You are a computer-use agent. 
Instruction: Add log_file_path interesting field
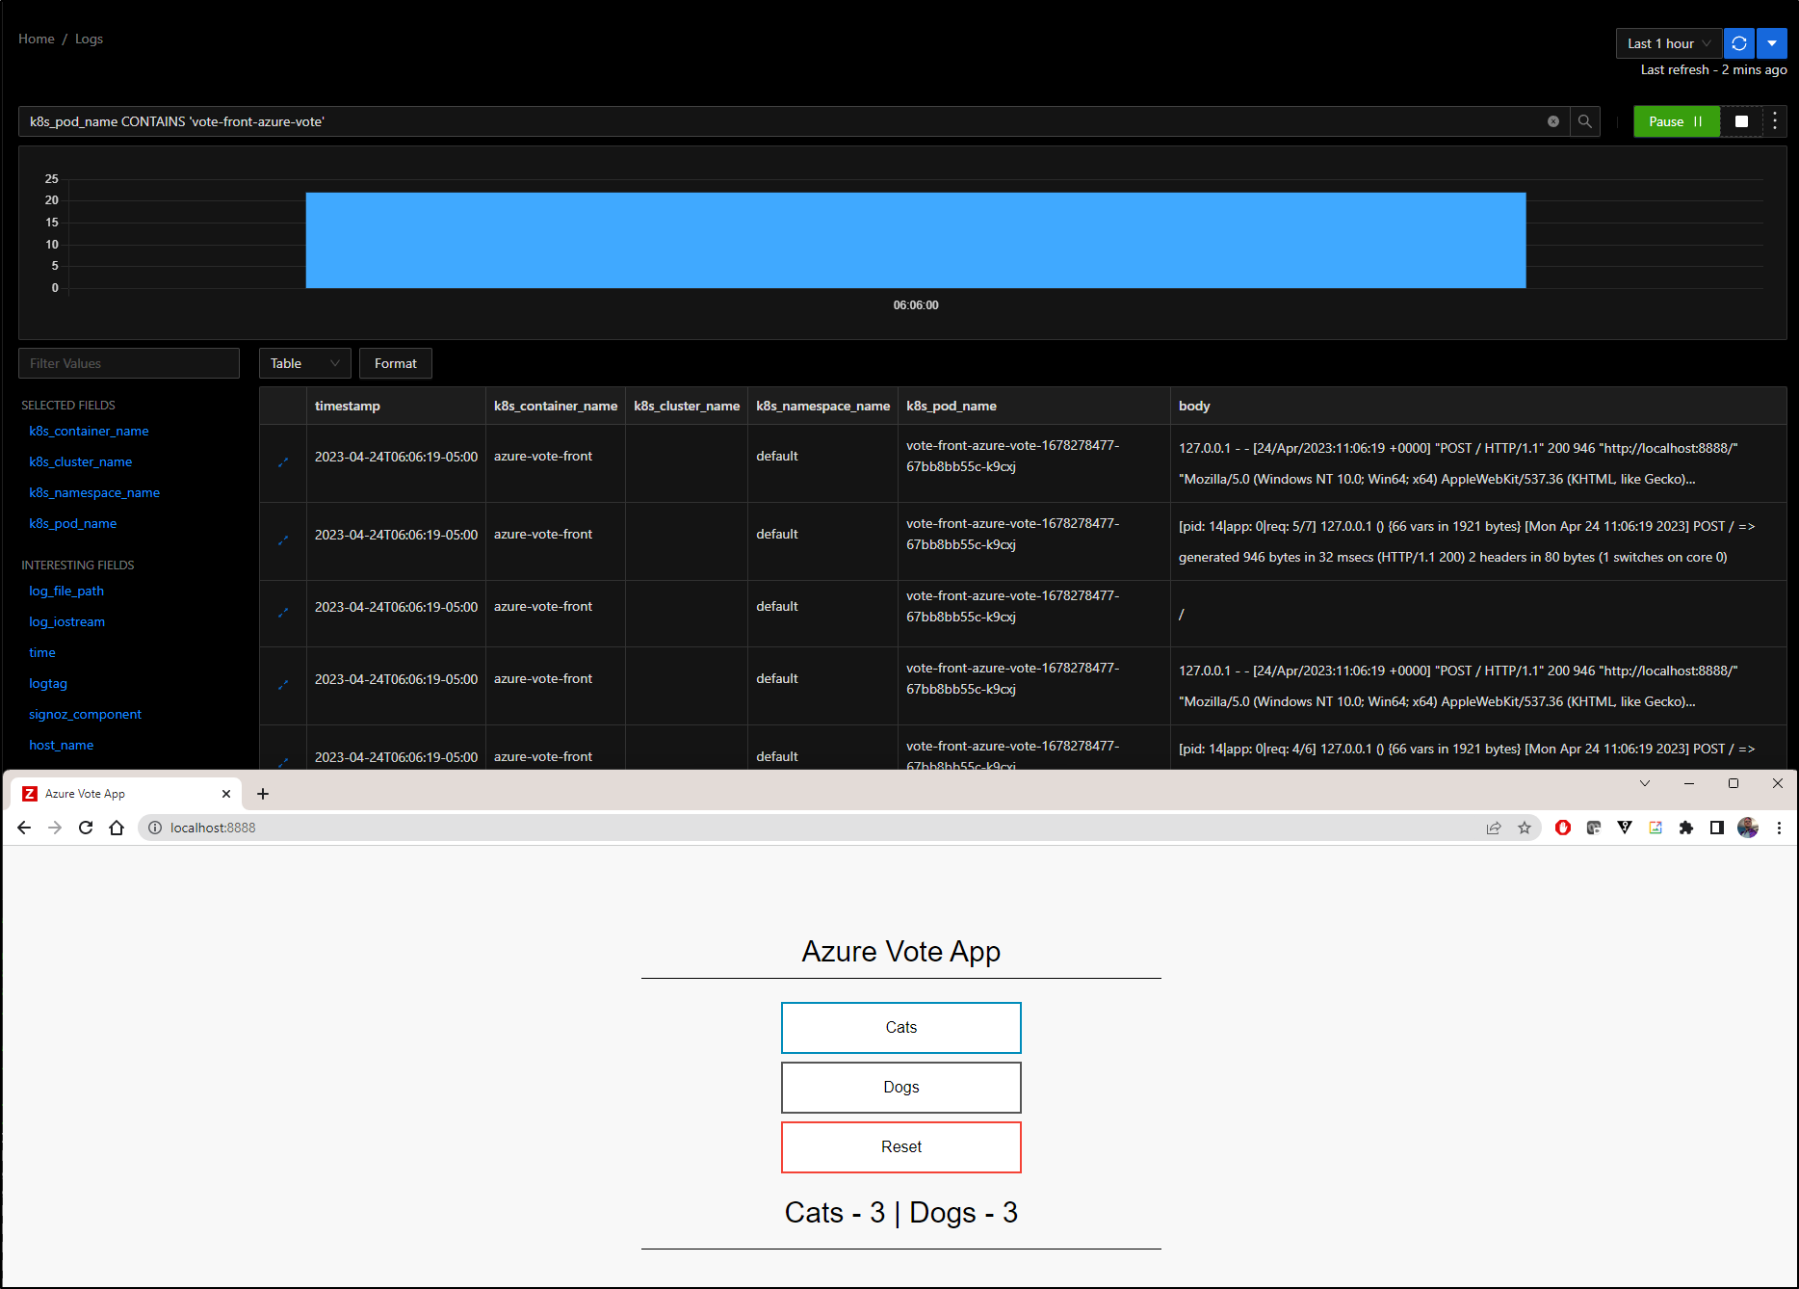[x=66, y=591]
